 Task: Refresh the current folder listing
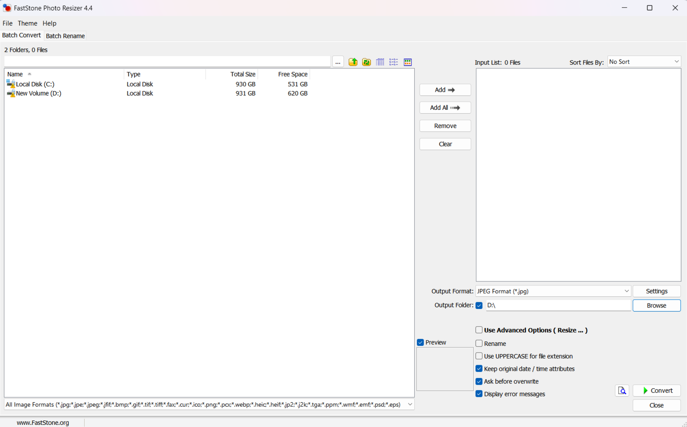pos(366,62)
